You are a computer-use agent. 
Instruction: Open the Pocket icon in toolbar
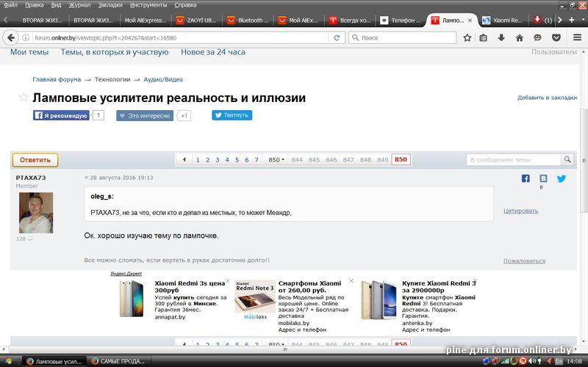tap(556, 37)
